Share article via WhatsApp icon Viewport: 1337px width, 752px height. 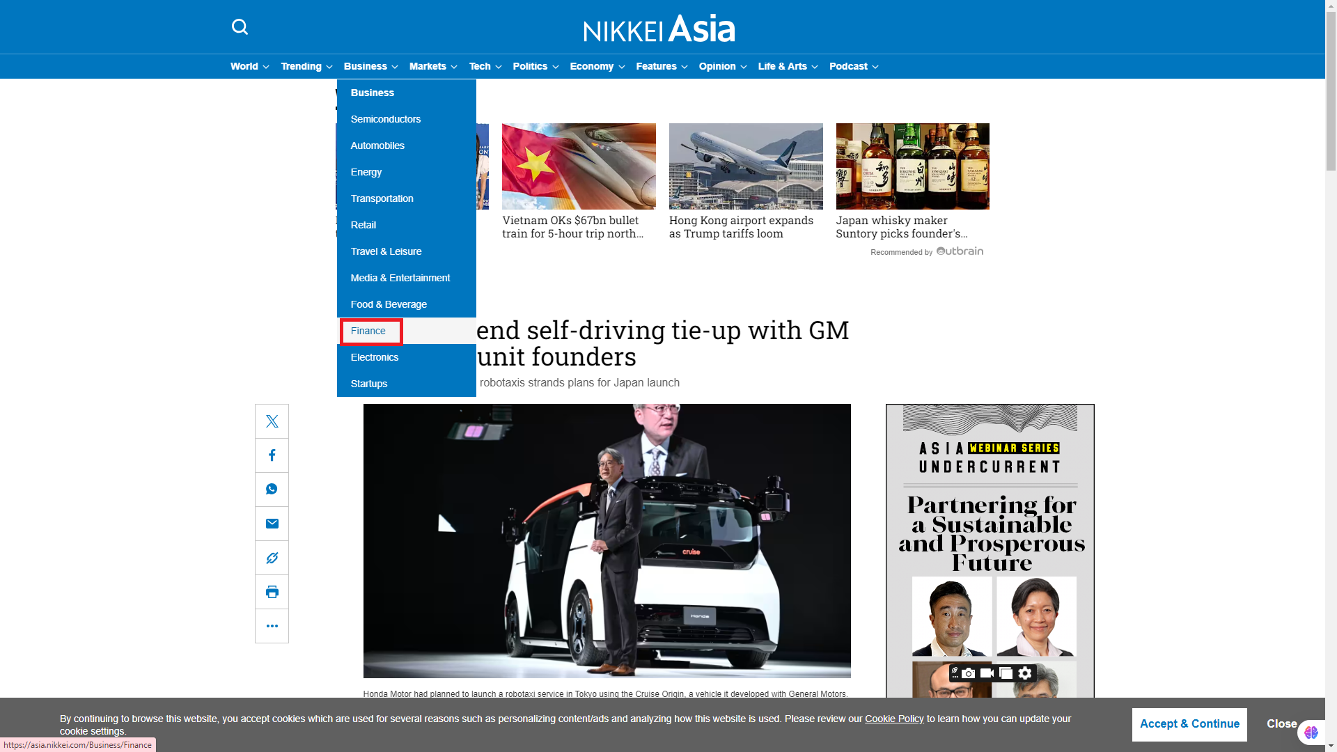click(272, 489)
